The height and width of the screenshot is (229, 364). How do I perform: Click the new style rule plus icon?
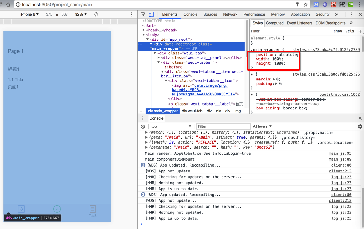point(360,31)
